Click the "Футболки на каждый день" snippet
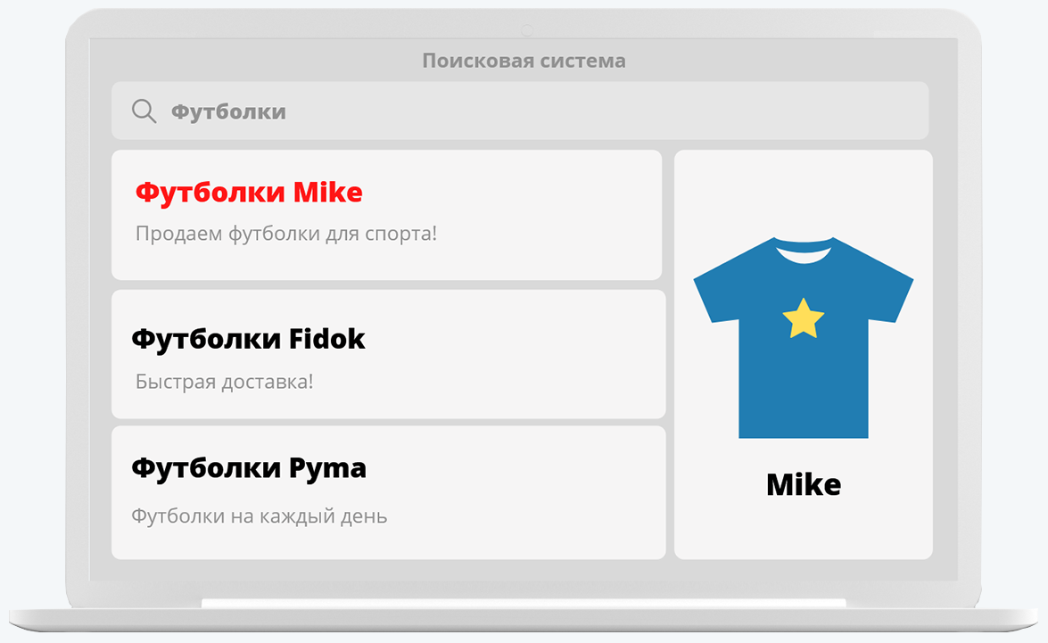Screen dimensions: 1048x643 click(260, 515)
